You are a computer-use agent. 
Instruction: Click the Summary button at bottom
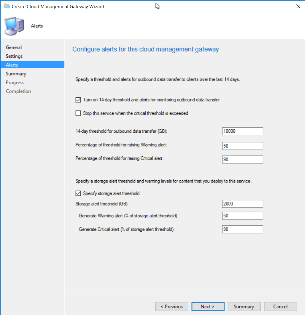244,306
